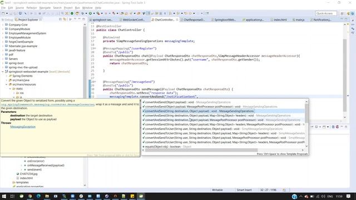Click the Open Perspective icon

[x=342, y=13]
